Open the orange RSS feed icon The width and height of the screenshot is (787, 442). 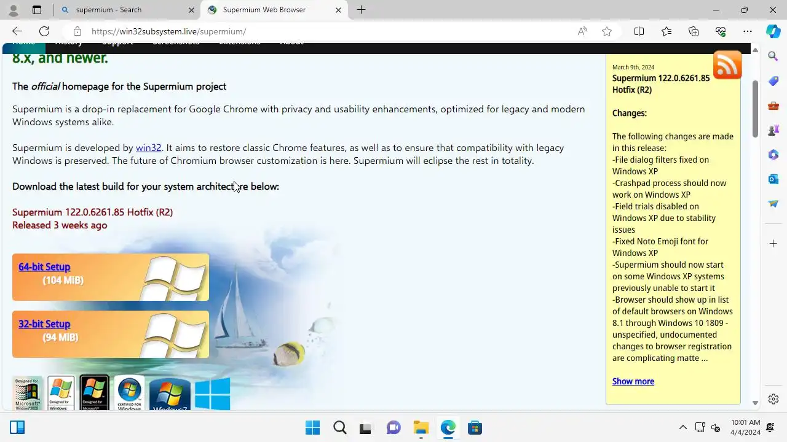pyautogui.click(x=727, y=64)
